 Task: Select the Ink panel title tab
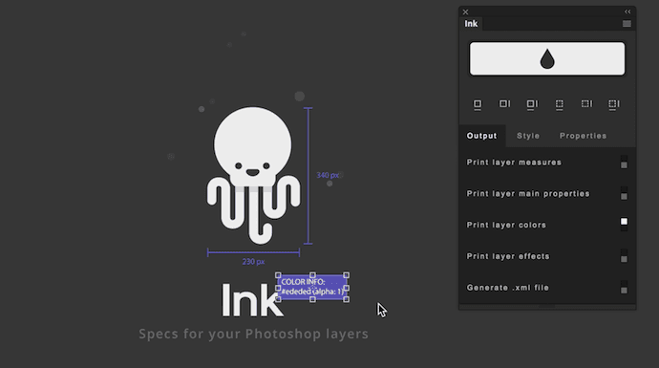pyautogui.click(x=471, y=24)
